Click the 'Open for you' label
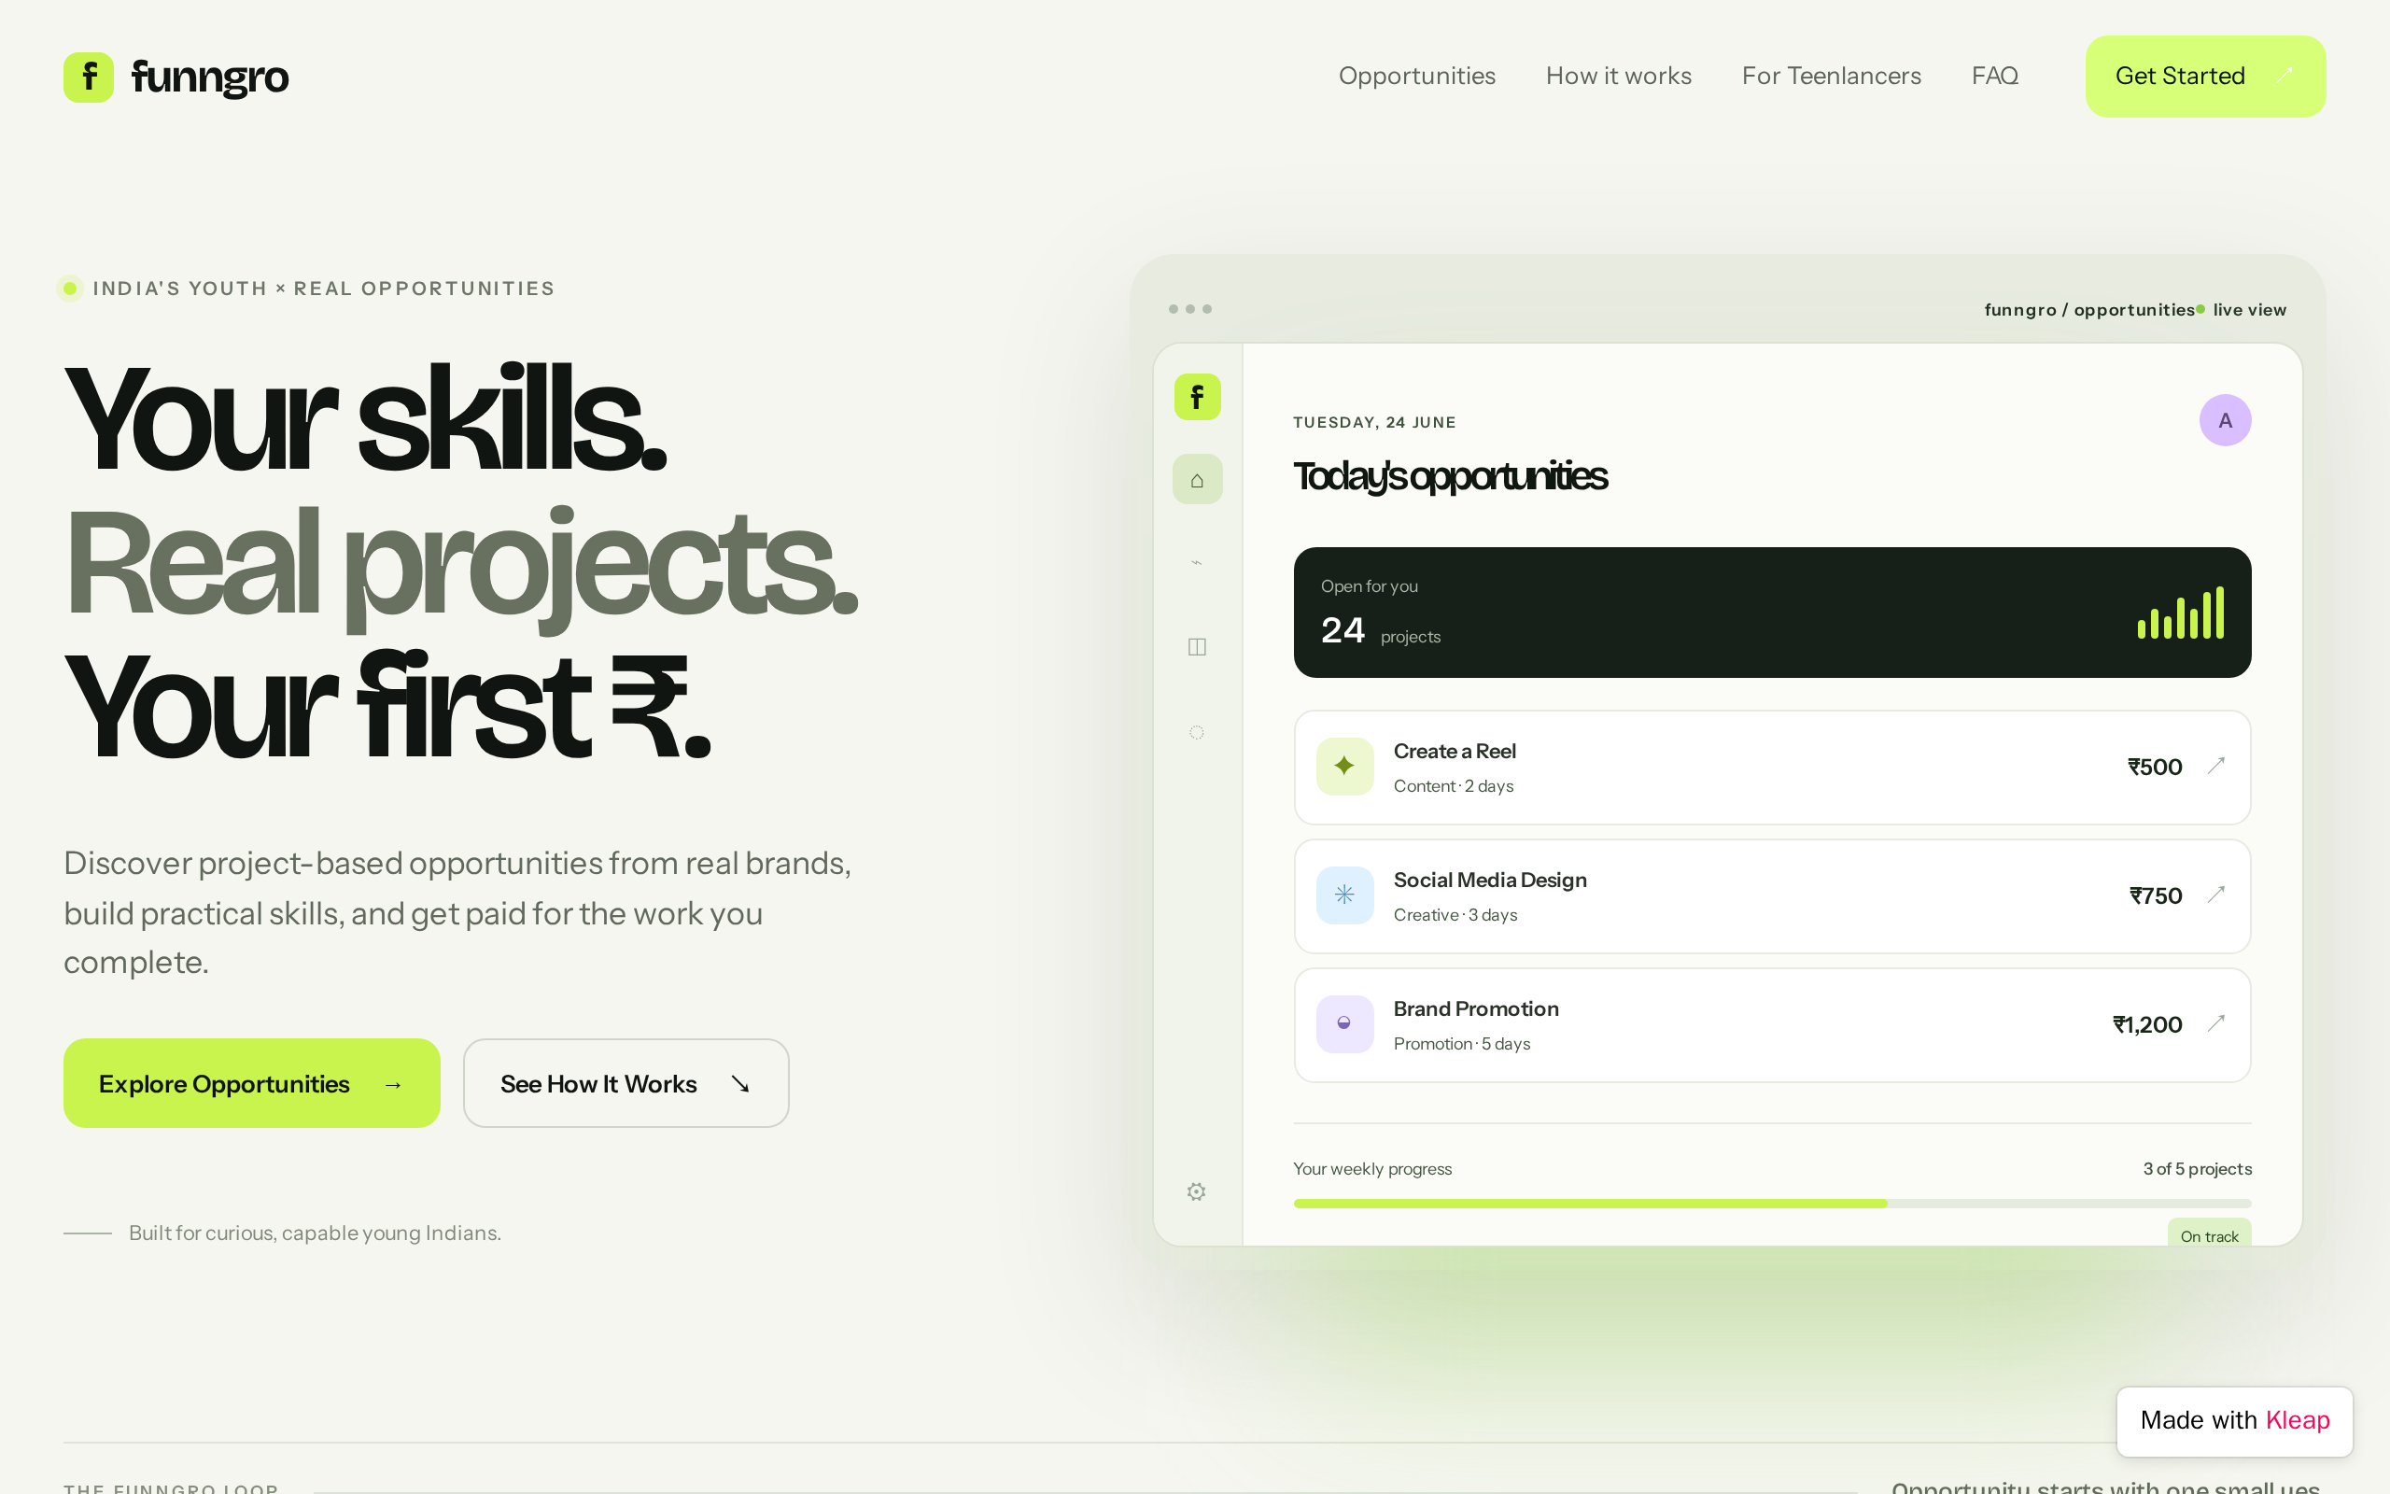This screenshot has height=1494, width=2390. pyautogui.click(x=1369, y=587)
